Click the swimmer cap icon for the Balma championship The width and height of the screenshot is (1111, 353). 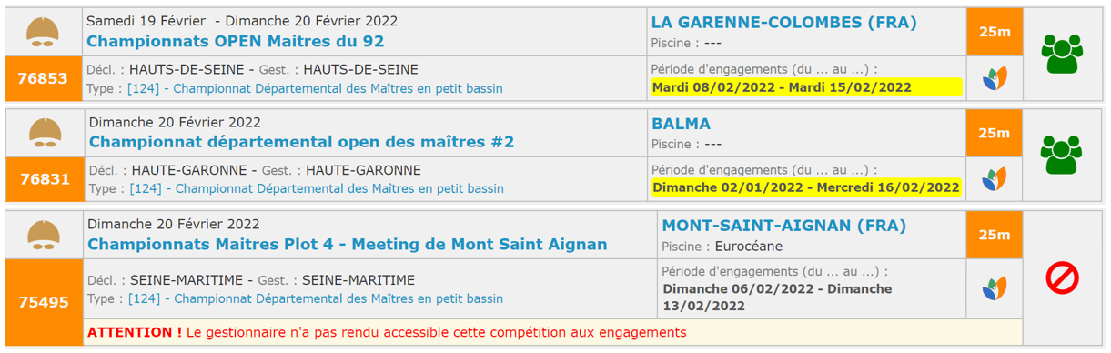click(x=45, y=133)
